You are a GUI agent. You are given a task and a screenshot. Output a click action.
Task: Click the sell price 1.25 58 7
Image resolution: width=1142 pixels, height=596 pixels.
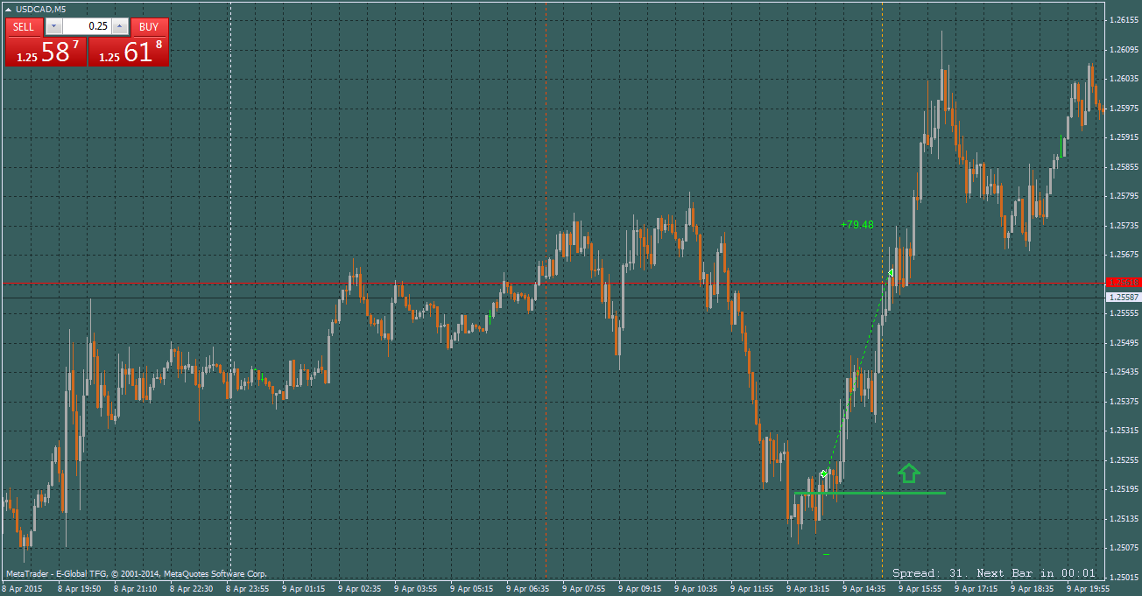[46, 52]
